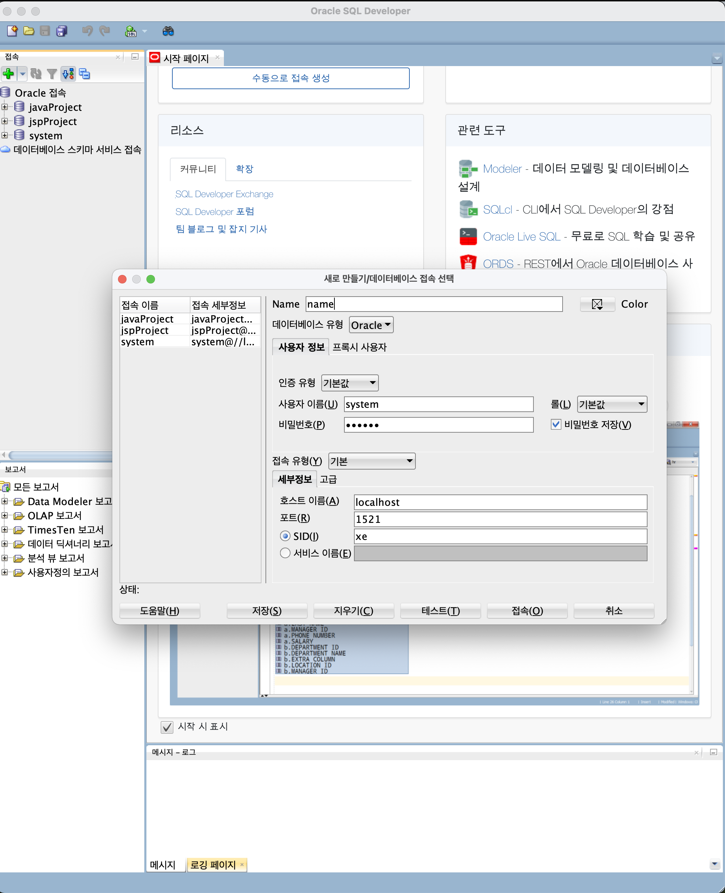Image resolution: width=725 pixels, height=893 pixels.
Task: Click the 포트(R) field showing 1521
Action: (500, 519)
